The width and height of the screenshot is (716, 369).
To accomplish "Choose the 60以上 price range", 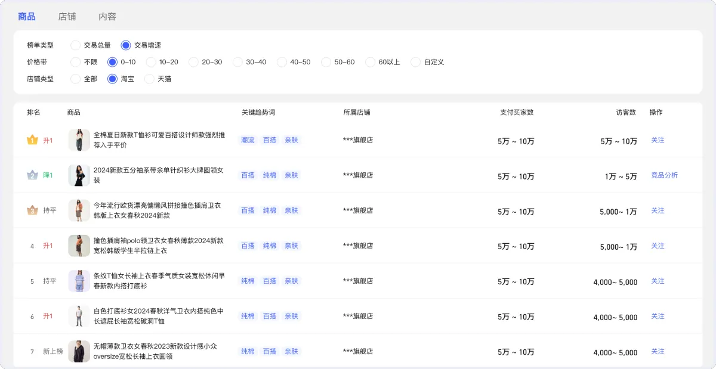I will point(370,62).
